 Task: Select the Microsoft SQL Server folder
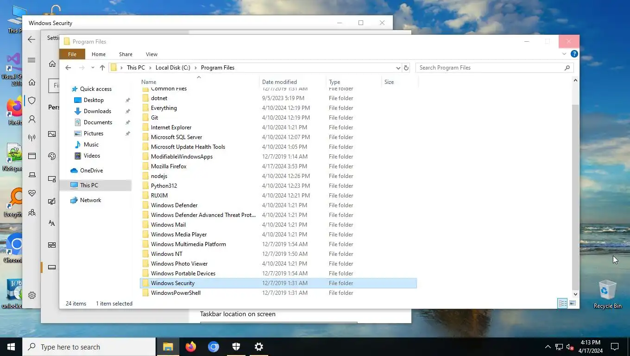tap(278, 137)
